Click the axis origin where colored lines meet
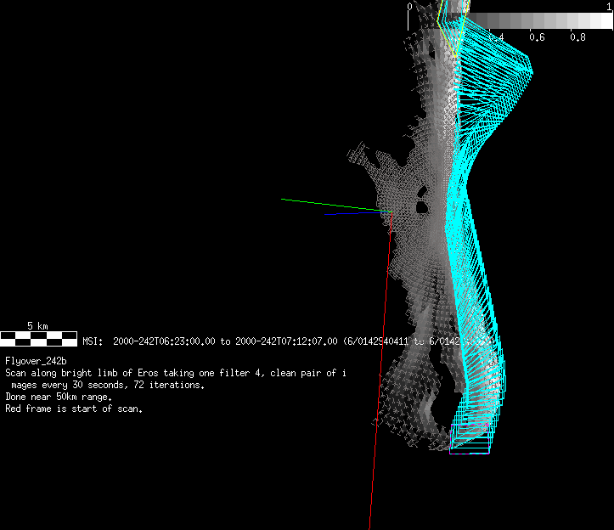The width and height of the screenshot is (614, 530). 389,211
